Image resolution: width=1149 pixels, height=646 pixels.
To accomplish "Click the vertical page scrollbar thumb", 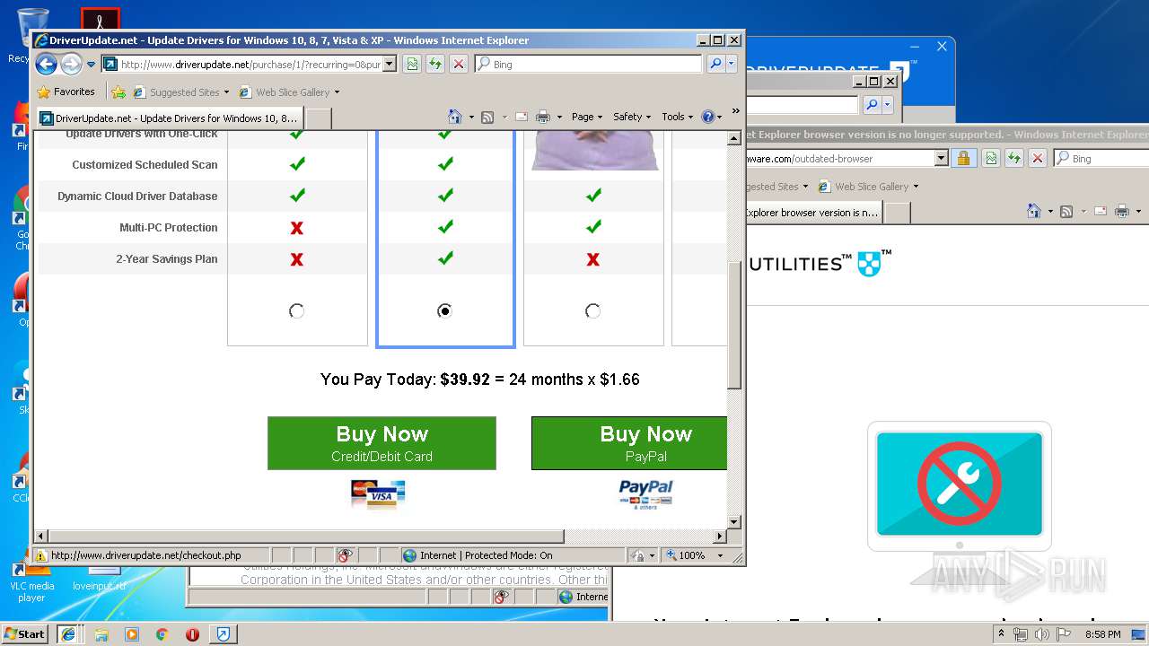I will (x=734, y=325).
